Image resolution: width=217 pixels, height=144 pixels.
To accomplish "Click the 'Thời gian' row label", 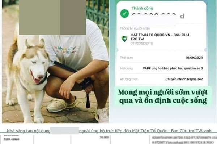I will pyautogui.click(x=126, y=58).
